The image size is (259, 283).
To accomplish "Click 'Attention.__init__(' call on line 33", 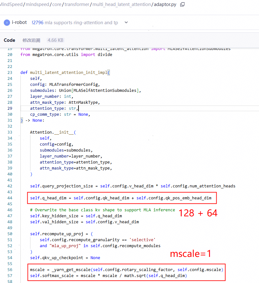I will (53, 132).
